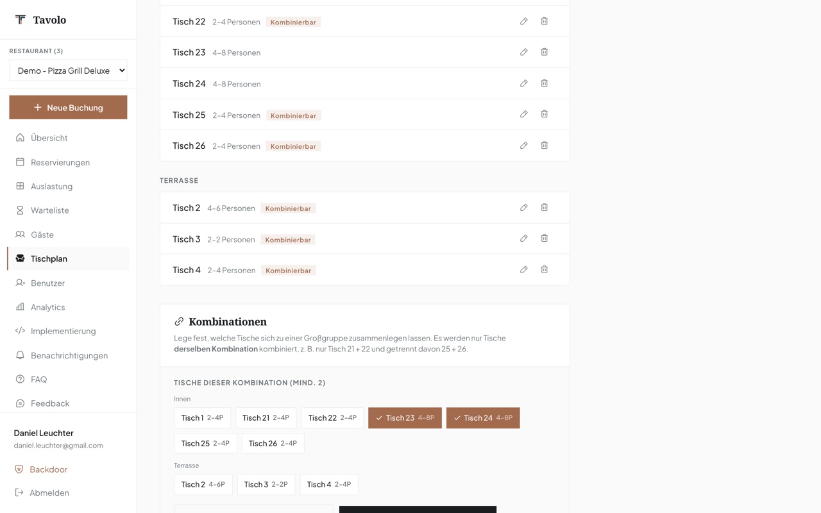Screen dimensions: 821x513
Task: Delete Tisch 23 using trash icon
Action: click(x=544, y=52)
